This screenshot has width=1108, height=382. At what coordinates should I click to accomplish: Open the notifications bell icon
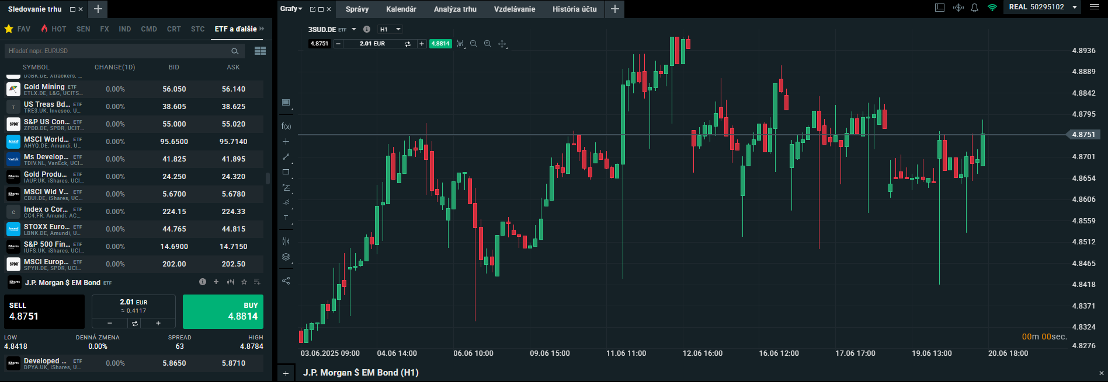(974, 8)
